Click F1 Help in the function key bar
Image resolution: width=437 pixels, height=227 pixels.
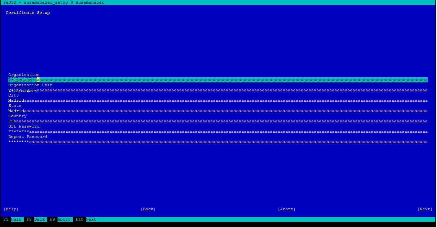point(12,220)
